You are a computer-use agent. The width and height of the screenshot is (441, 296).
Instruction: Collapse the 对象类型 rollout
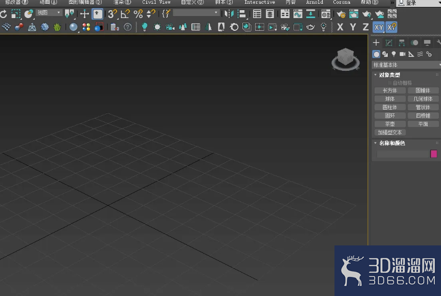[389, 75]
